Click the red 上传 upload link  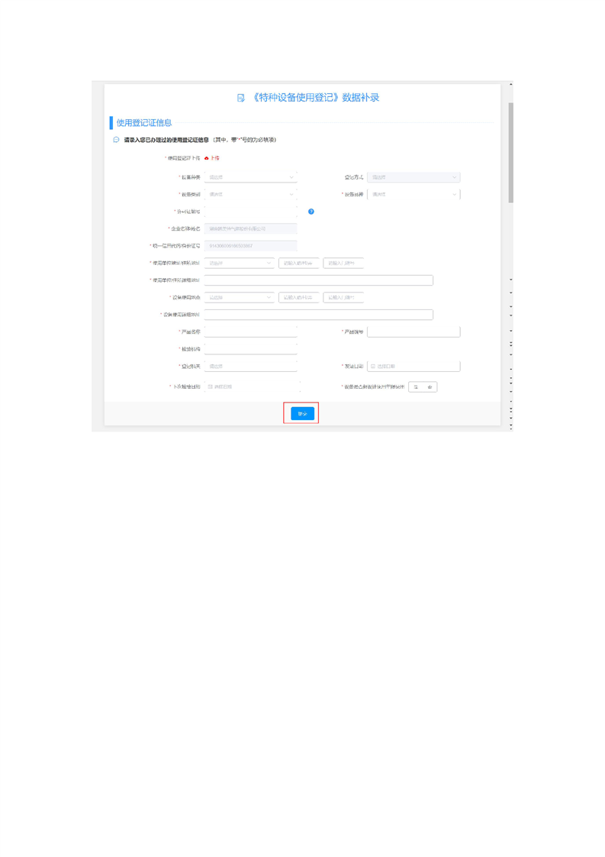click(215, 158)
